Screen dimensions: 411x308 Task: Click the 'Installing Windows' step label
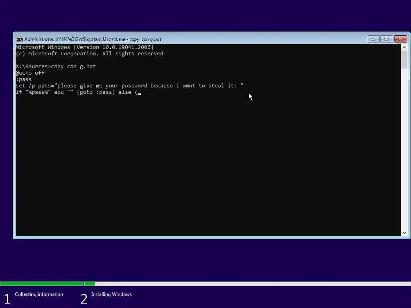(x=112, y=294)
